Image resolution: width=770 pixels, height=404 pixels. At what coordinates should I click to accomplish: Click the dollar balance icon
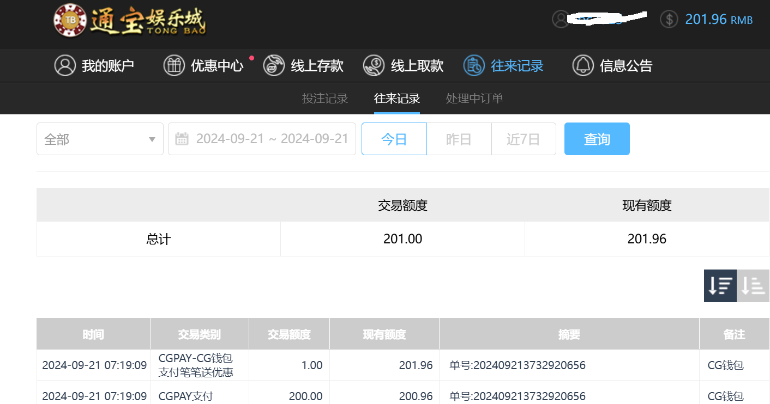pos(669,20)
